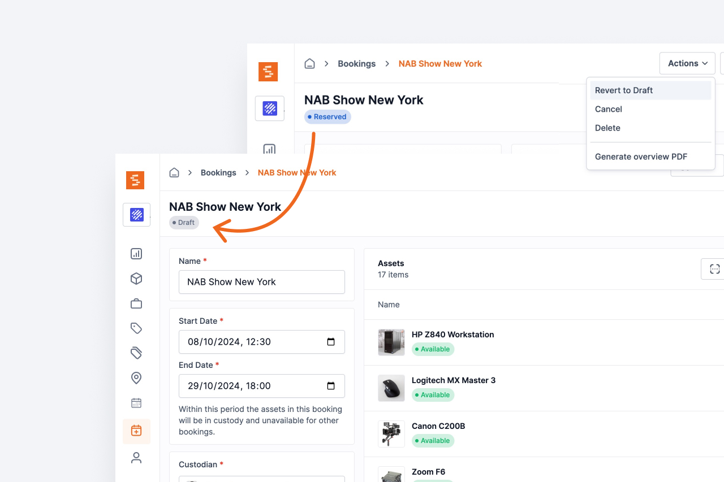Click the workspace avatar below the logo
Viewport: 724px width, 482px height.
[x=136, y=215]
